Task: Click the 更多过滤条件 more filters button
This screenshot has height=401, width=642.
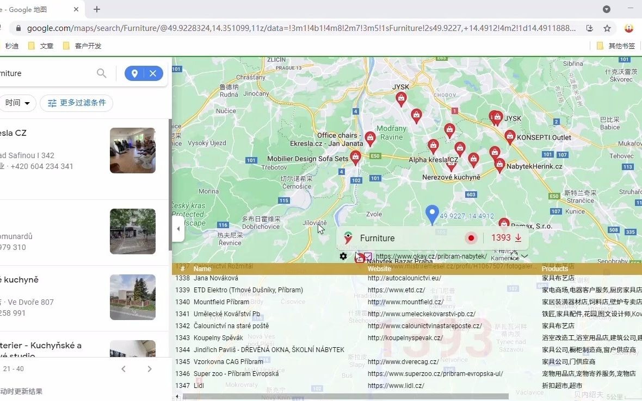Action: pyautogui.click(x=76, y=103)
